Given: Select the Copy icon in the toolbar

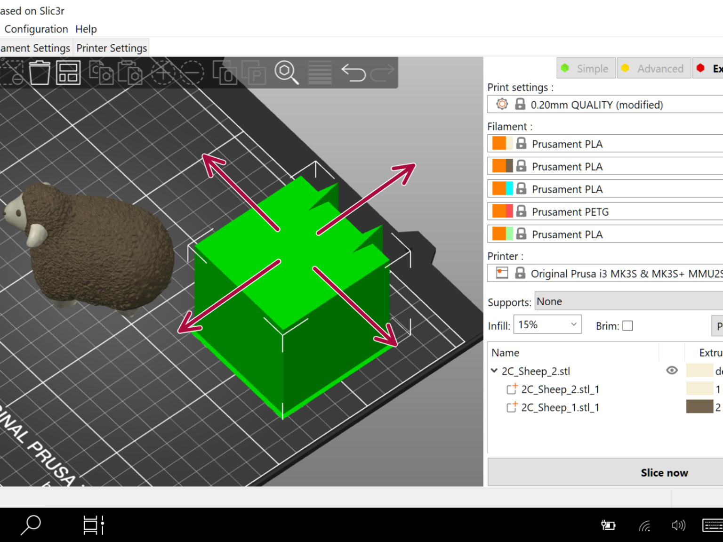Looking at the screenshot, I should pos(102,73).
